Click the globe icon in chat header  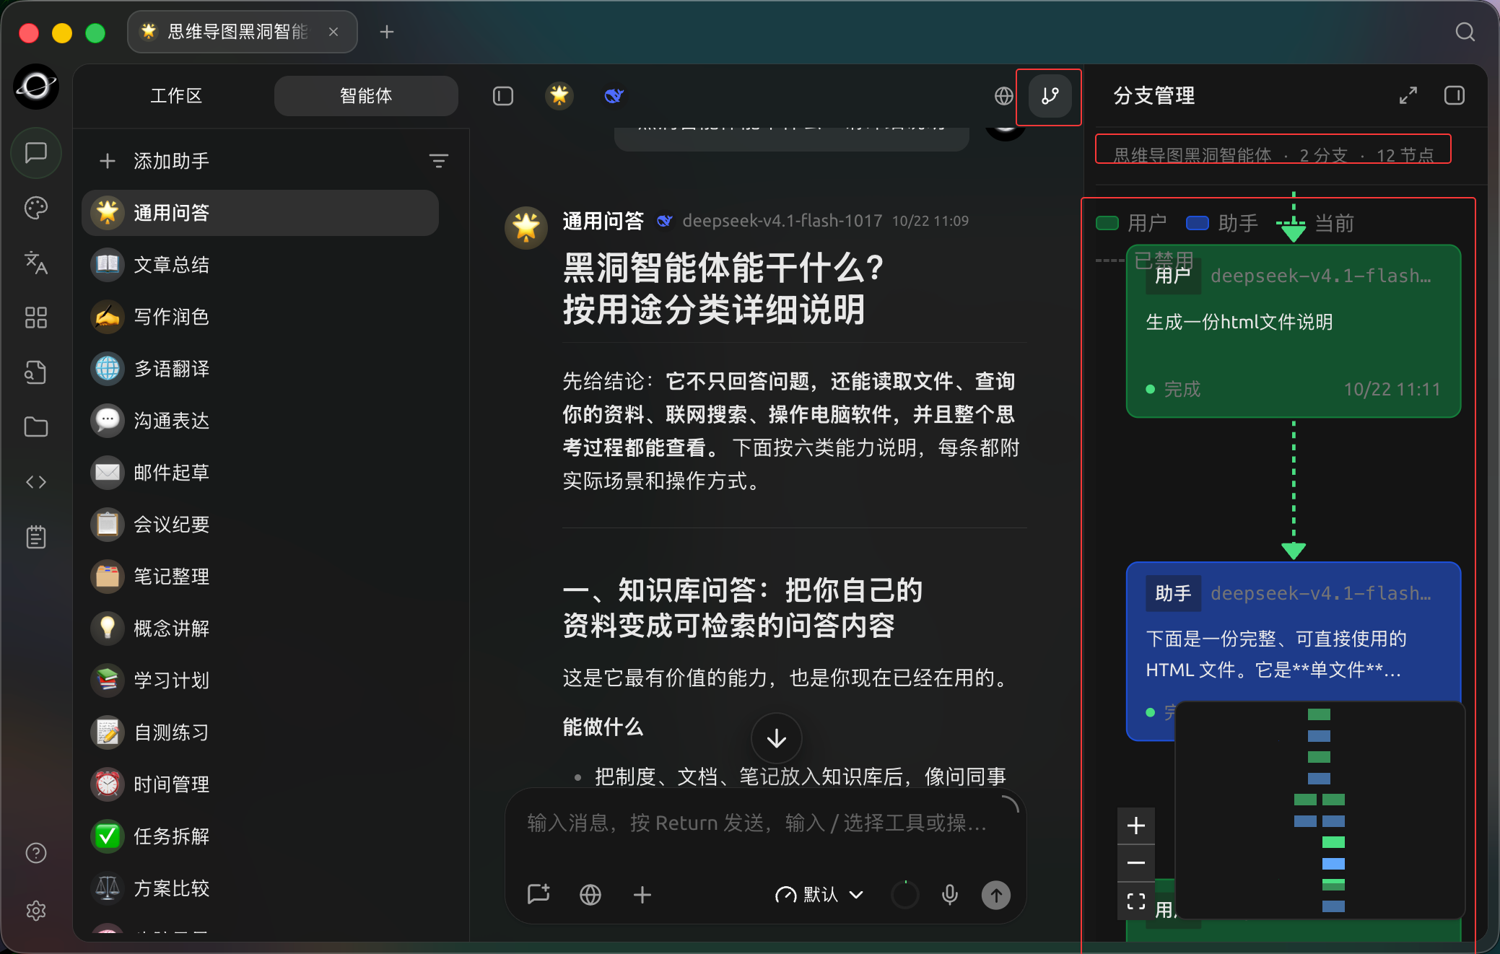pyautogui.click(x=1003, y=96)
